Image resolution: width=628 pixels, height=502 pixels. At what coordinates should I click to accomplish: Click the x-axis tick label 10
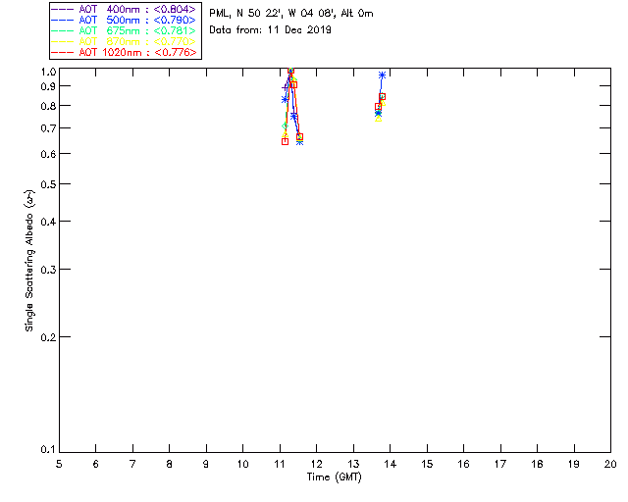coord(242,464)
